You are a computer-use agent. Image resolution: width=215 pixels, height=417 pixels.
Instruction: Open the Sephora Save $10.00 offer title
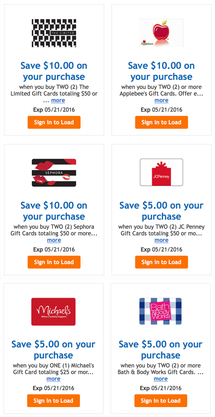[x=54, y=211]
